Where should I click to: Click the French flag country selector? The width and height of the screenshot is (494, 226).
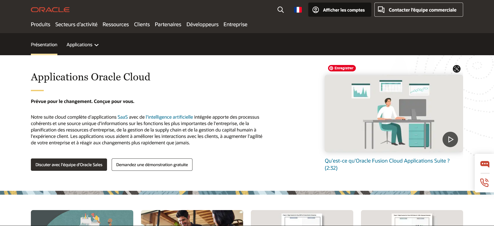pos(298,10)
